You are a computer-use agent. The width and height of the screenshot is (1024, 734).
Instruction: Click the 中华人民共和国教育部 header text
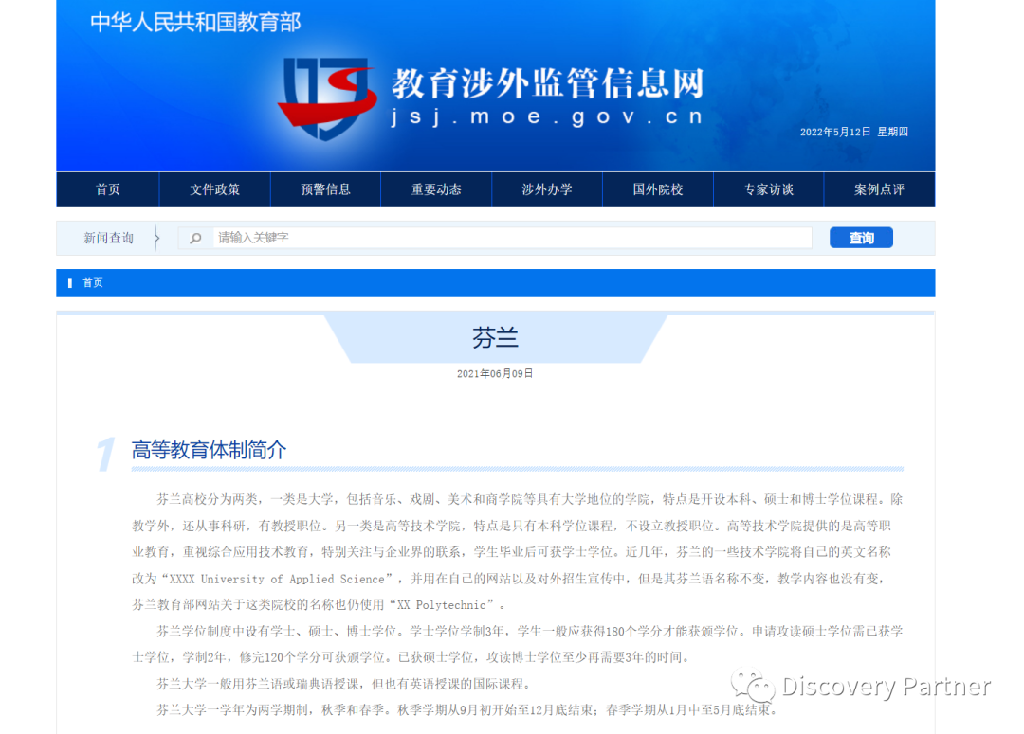(x=195, y=23)
